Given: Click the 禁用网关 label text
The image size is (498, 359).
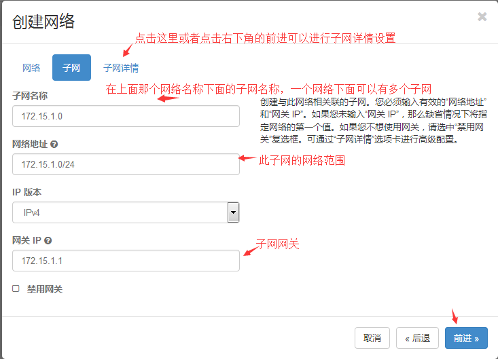Looking at the screenshot, I should [44, 289].
